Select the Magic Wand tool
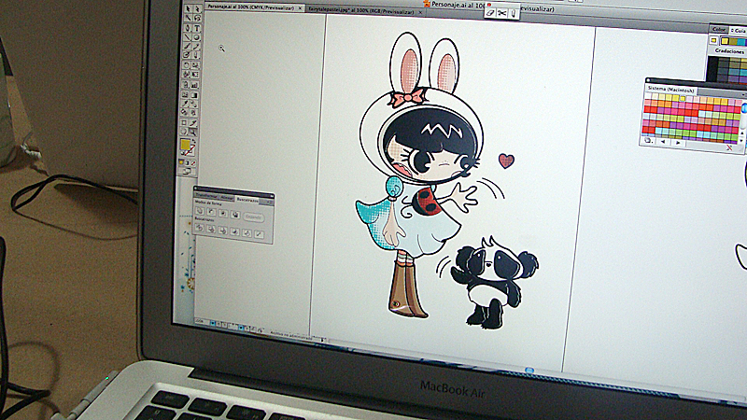 (189, 18)
